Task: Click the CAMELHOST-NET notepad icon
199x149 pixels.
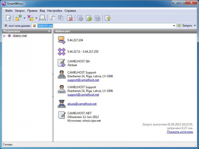Action: (62, 115)
